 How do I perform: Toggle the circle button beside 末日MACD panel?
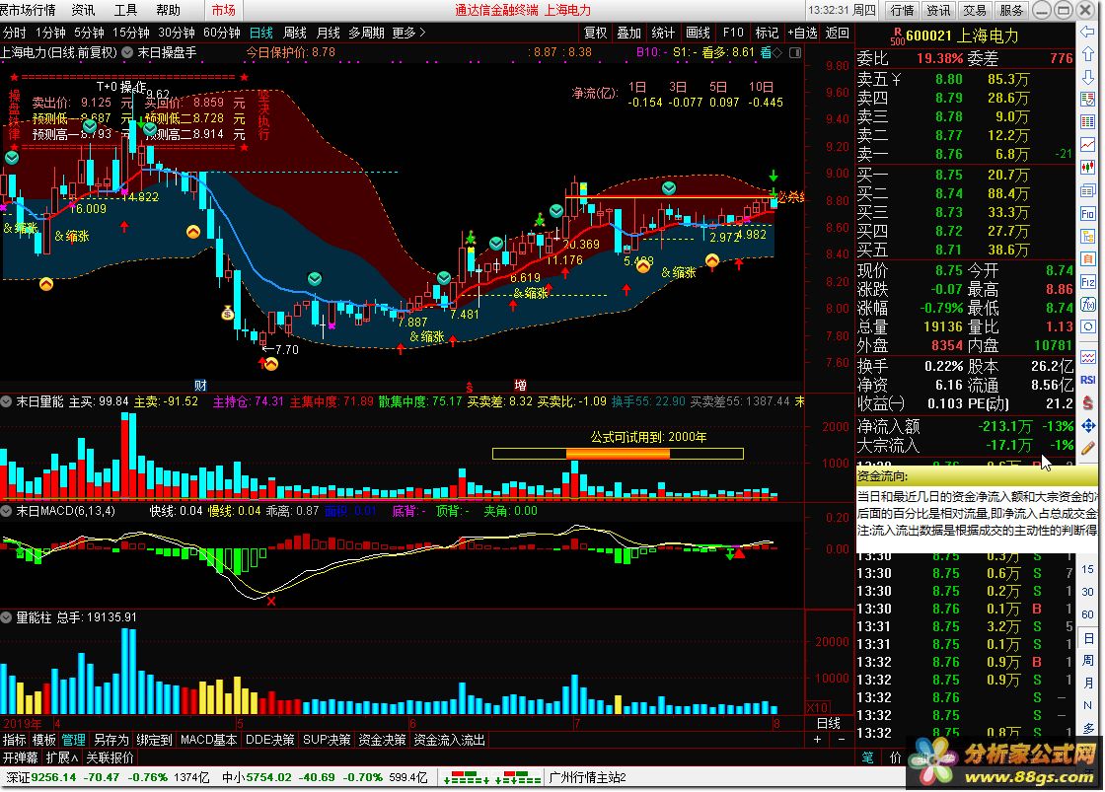pos(6,511)
